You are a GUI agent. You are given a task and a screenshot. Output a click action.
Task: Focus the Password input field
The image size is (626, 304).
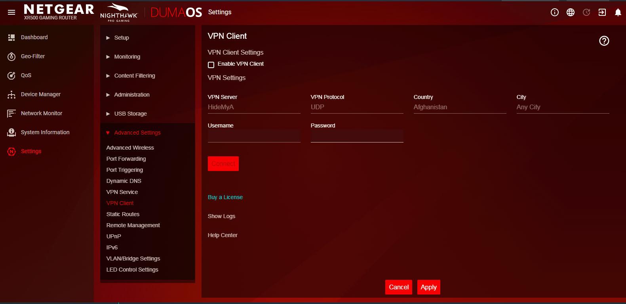tap(357, 136)
